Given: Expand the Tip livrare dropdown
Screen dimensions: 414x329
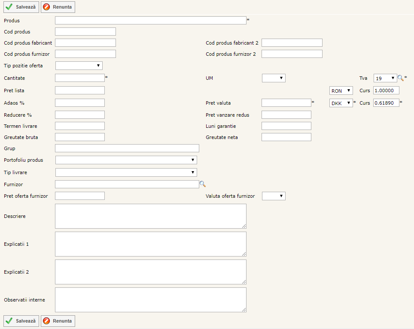Looking at the screenshot, I should click(x=126, y=172).
